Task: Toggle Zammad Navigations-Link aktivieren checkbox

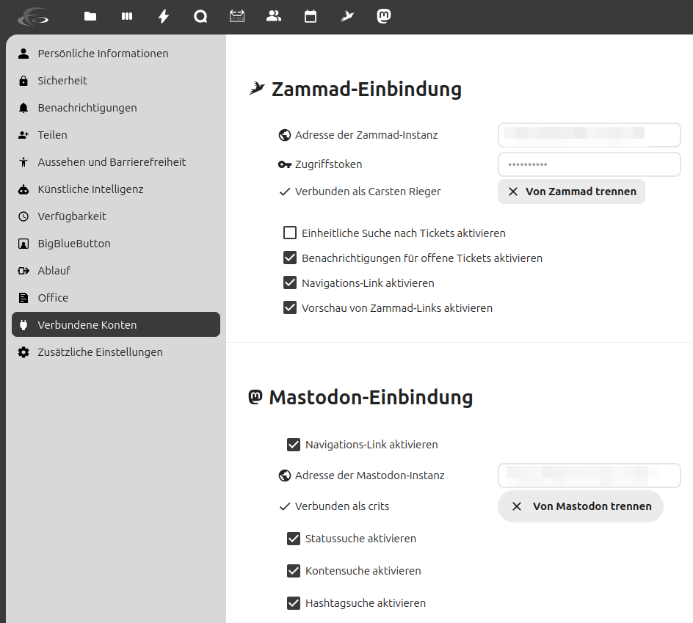Action: [290, 283]
